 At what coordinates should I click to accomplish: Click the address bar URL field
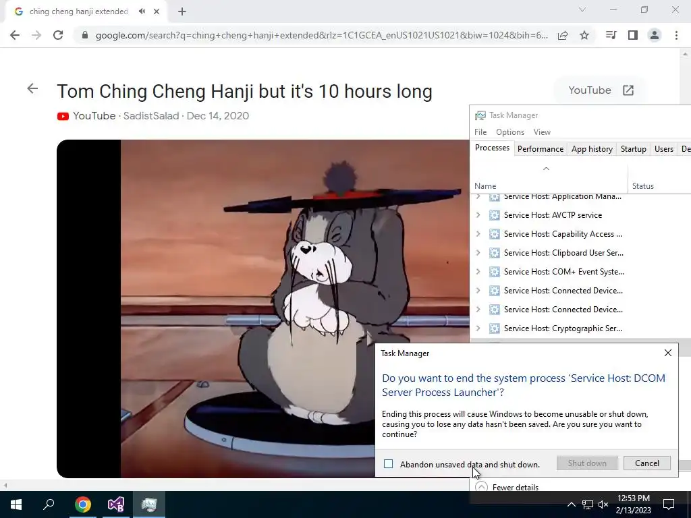click(322, 35)
